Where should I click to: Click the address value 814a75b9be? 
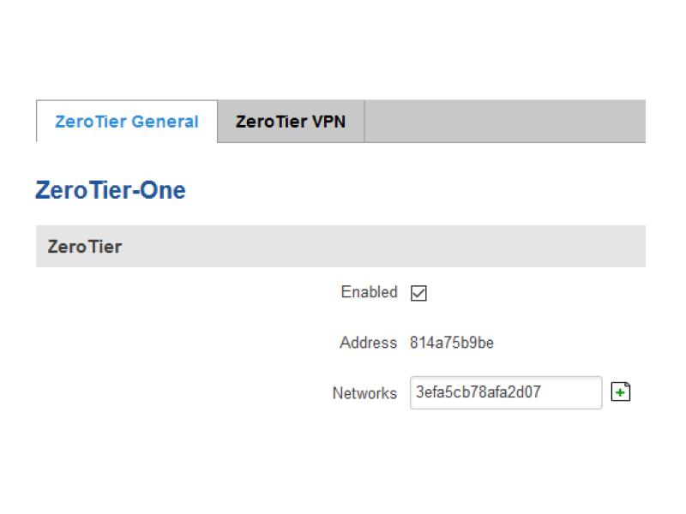click(x=452, y=343)
